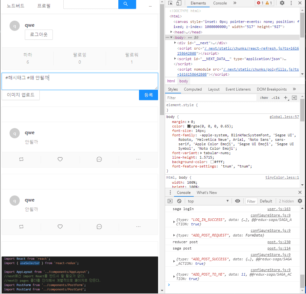Toggle the .cls class editor
306x294 pixels.
275,98
